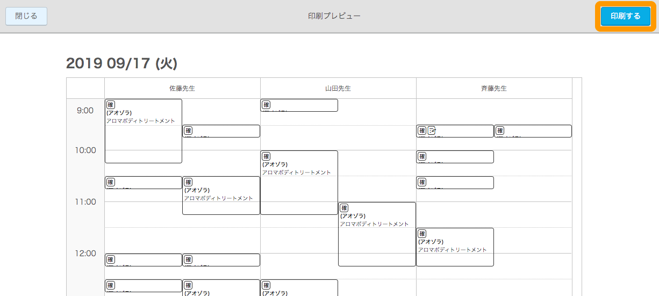Image resolution: width=659 pixels, height=296 pixels.
Task: Click (アオゾラ) name in 山田先生 11:00 appointment
Action: pyautogui.click(x=353, y=216)
